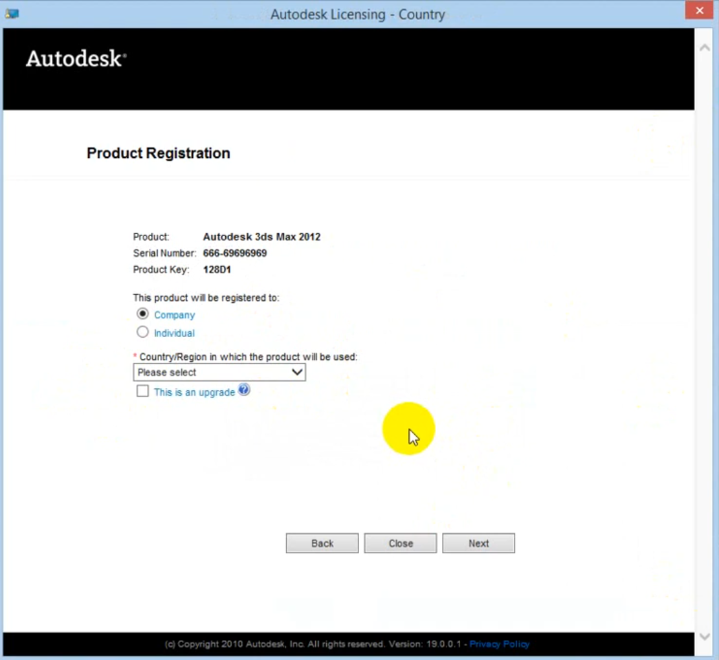This screenshot has height=660, width=719.
Task: Click the 'Autodesk Licensing - Country' title bar
Action: click(357, 14)
